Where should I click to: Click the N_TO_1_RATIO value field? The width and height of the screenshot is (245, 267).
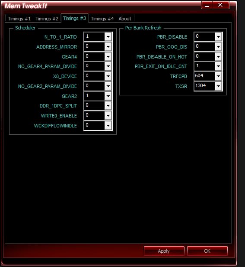click(94, 36)
